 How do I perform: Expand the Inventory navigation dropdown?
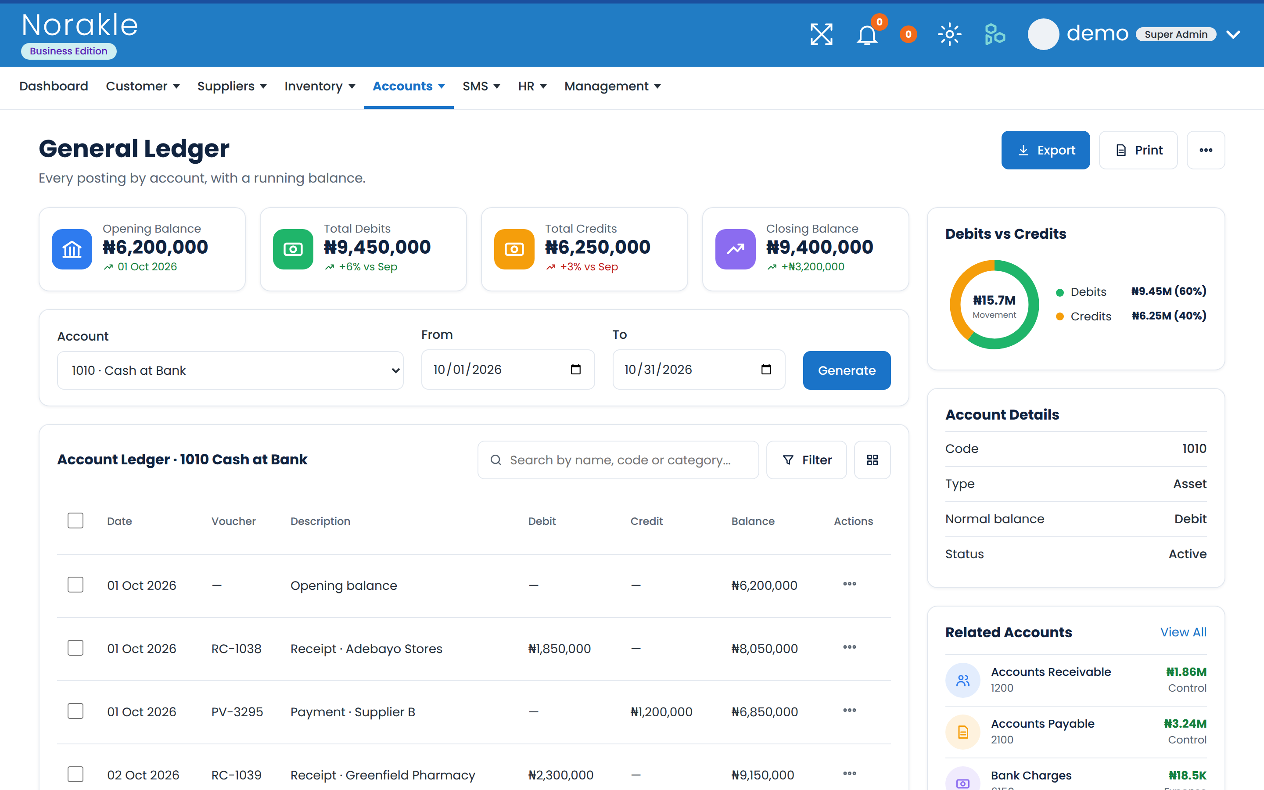pos(320,87)
